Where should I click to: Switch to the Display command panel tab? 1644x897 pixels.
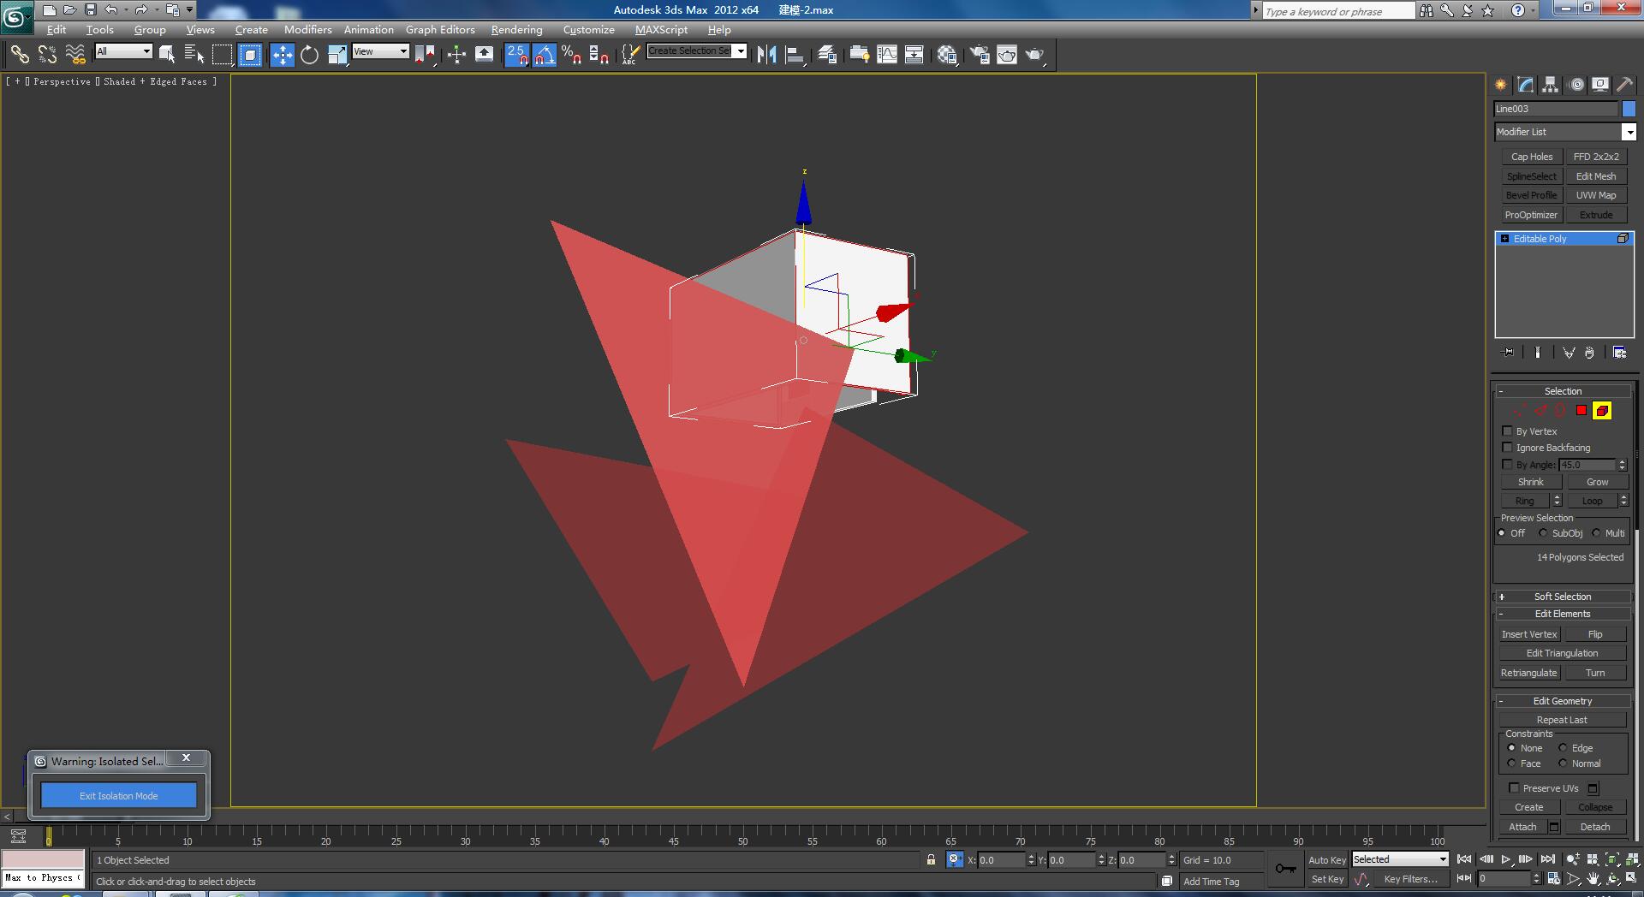click(x=1600, y=85)
